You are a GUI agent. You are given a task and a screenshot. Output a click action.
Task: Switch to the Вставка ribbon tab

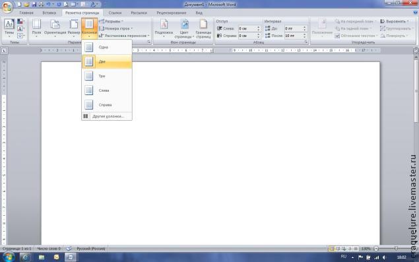pyautogui.click(x=49, y=13)
